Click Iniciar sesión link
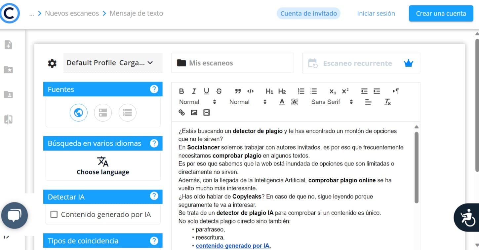479x250 pixels. tap(376, 14)
